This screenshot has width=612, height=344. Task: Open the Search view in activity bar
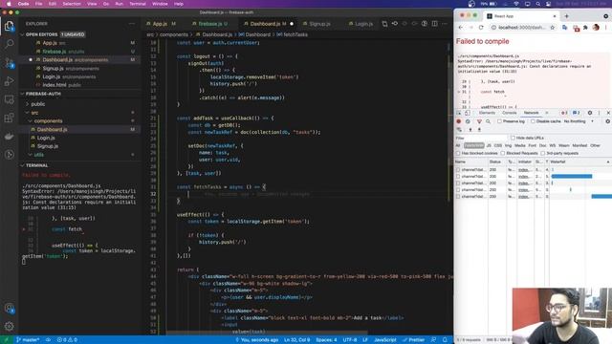coord(9,44)
